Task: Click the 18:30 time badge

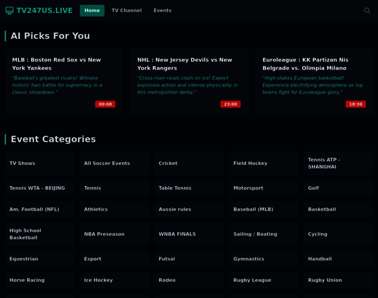Action: (356, 104)
